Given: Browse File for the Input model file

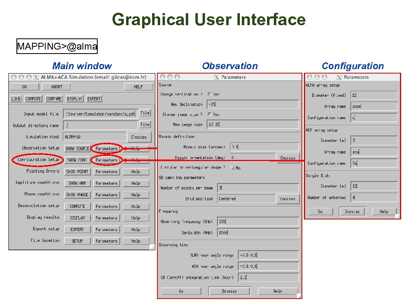Looking at the screenshot, I should coord(145,113).
